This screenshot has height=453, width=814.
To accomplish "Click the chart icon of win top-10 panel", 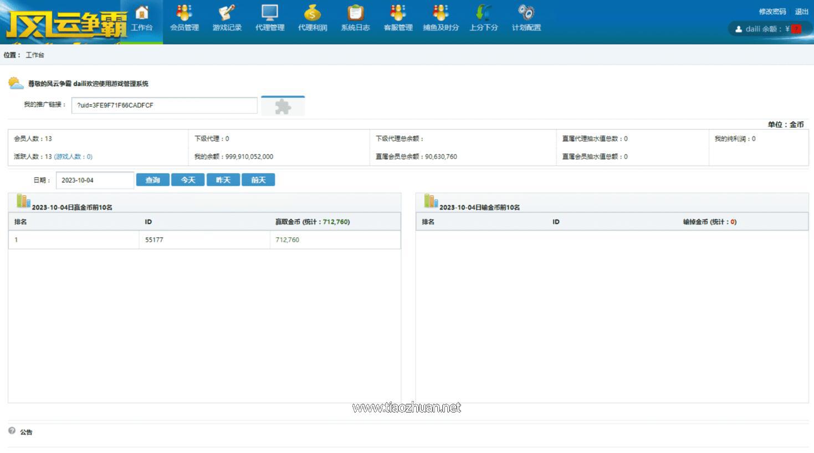I will (23, 201).
